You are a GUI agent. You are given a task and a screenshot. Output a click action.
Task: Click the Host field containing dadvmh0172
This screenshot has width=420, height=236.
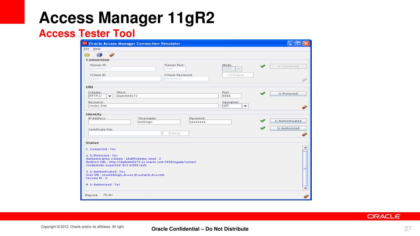[x=167, y=96]
